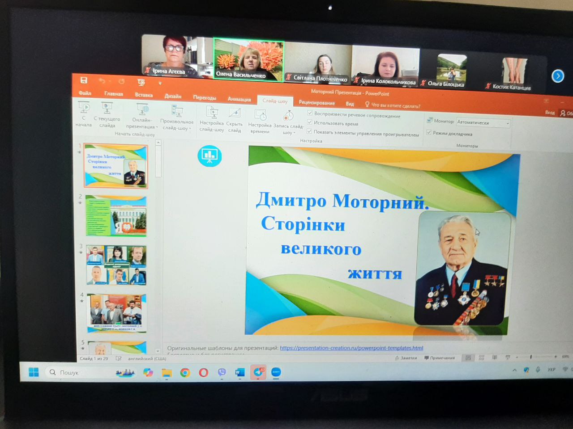
Task: Click the 'Что вы хотите сделать?' search box
Action: coord(393,106)
